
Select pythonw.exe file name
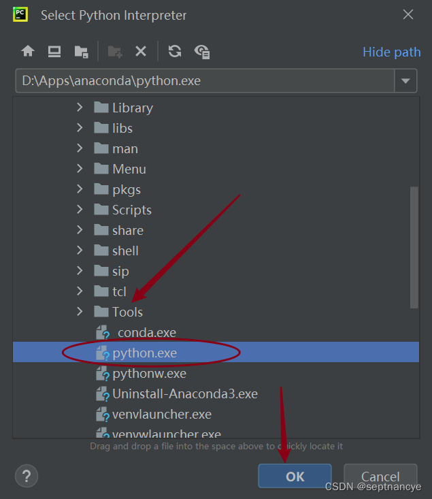[x=150, y=374]
